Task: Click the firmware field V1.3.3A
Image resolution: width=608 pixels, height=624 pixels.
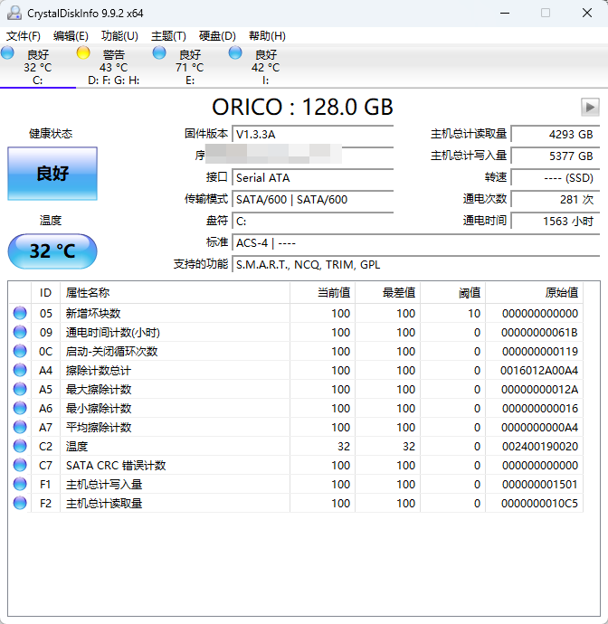Action: (x=312, y=134)
